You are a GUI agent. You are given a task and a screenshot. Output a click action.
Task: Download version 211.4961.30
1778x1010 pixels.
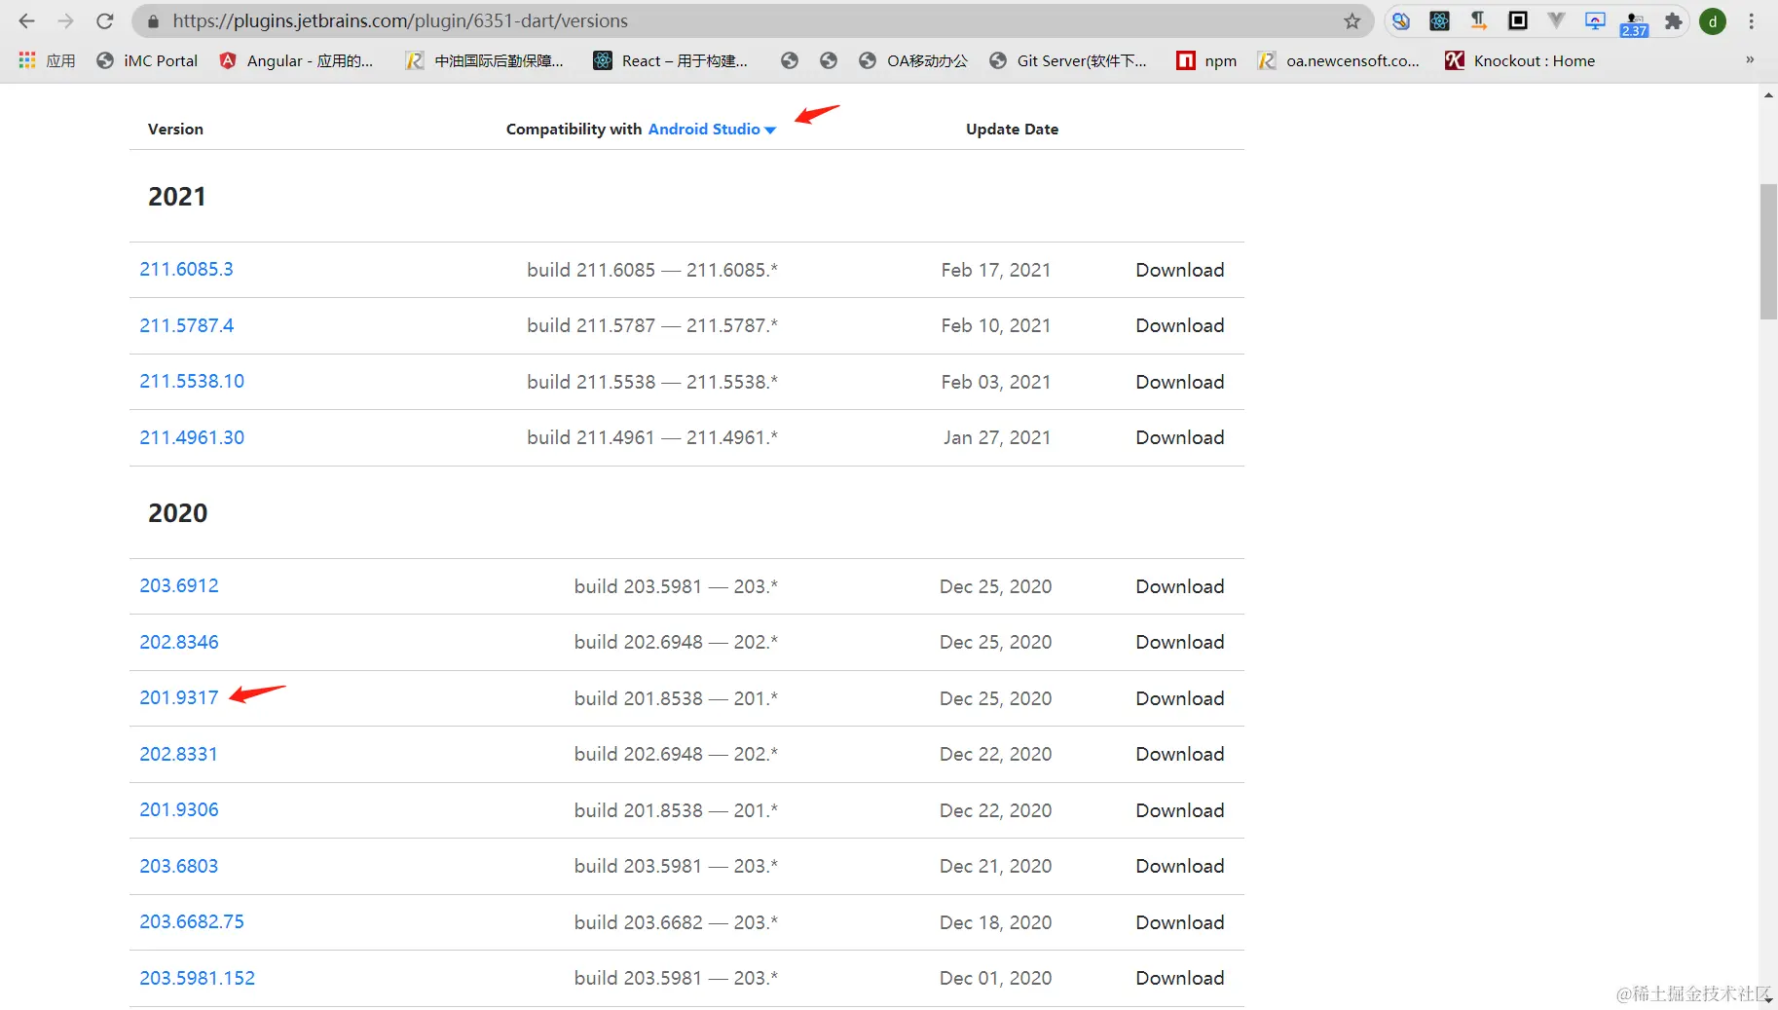(1180, 437)
